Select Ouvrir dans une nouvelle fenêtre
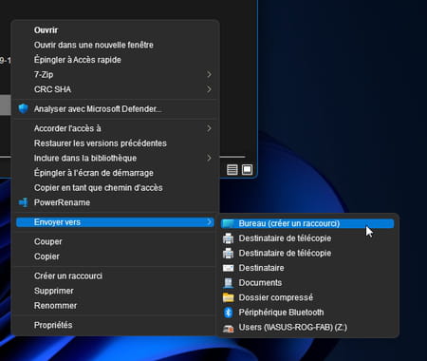 point(116,45)
